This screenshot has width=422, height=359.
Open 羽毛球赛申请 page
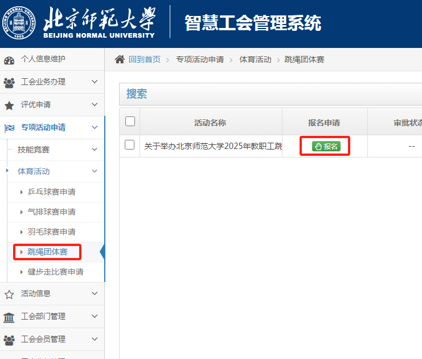(x=56, y=232)
